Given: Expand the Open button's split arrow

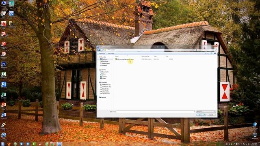Looking at the screenshot, I should tap(204, 115).
